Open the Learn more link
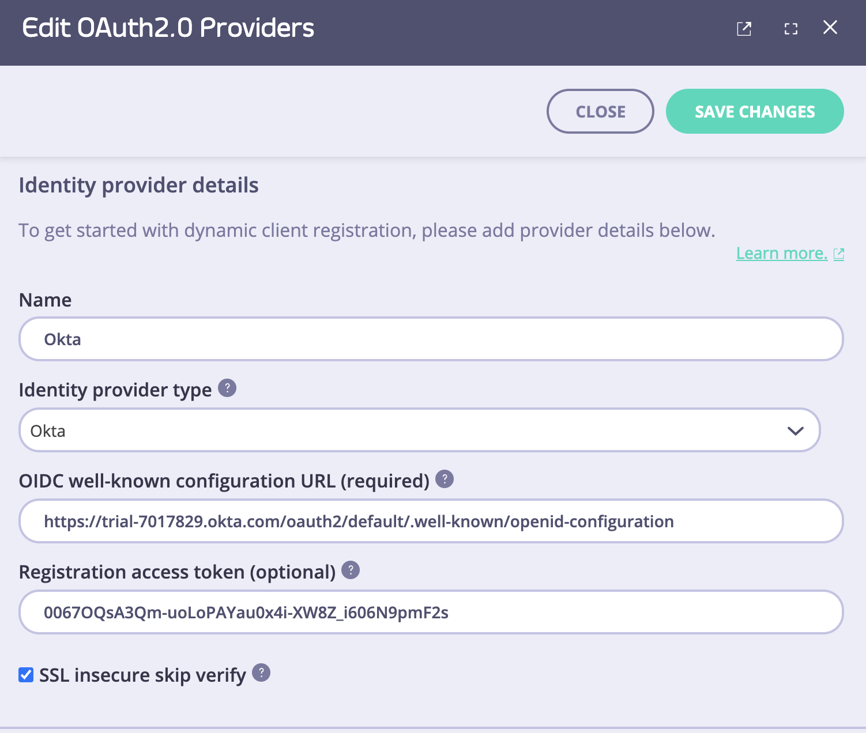 tap(781, 253)
